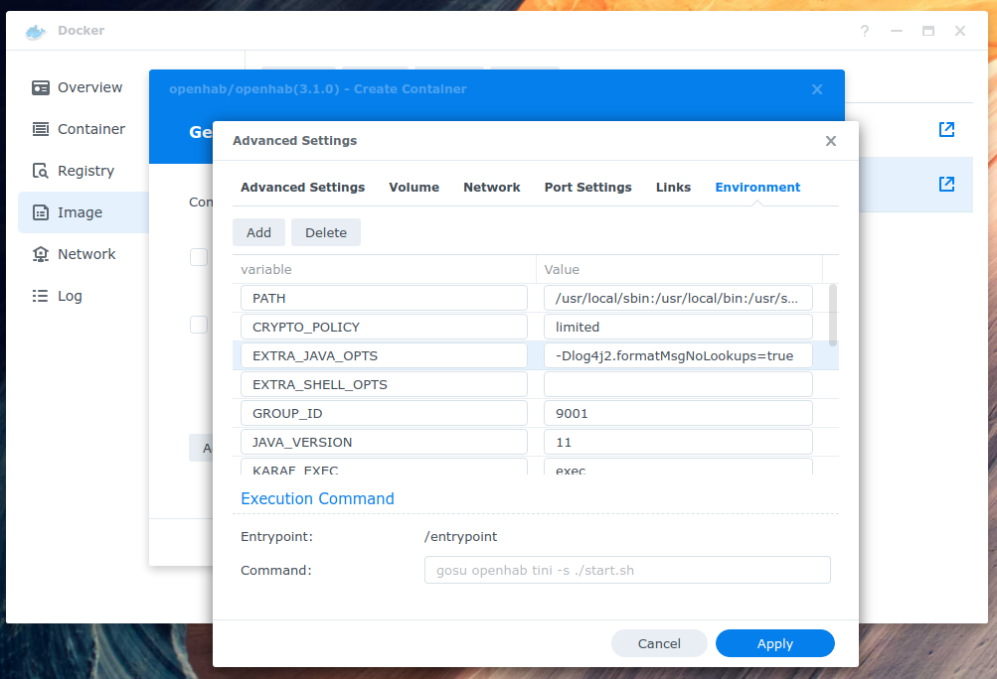
Task: Open the Registry sidebar icon
Action: (41, 171)
